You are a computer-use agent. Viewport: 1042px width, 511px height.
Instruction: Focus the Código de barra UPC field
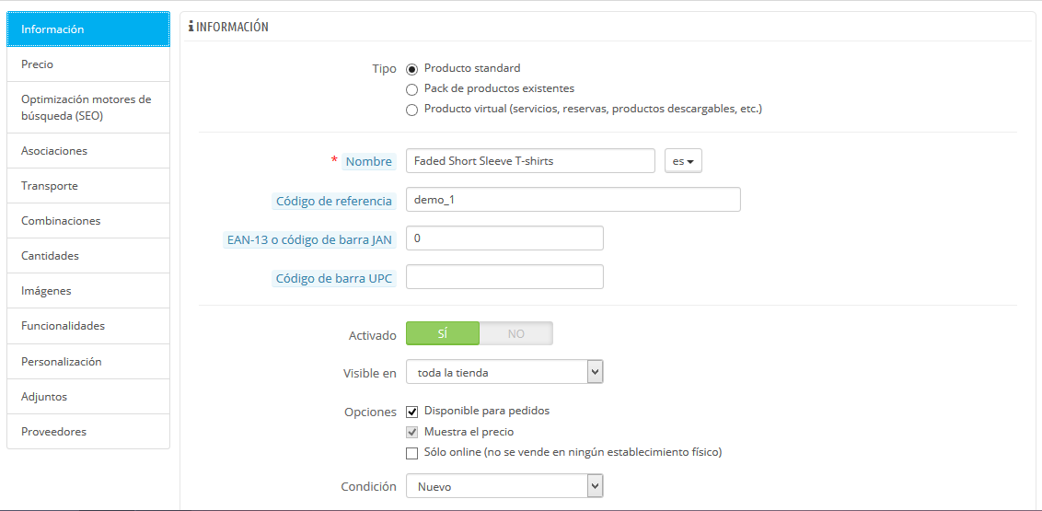click(x=504, y=277)
